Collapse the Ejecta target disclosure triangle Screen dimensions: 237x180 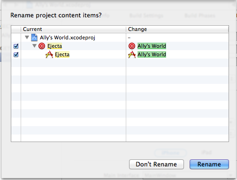coord(34,46)
